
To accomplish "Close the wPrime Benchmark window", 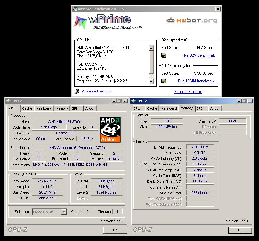I will 218,9.
